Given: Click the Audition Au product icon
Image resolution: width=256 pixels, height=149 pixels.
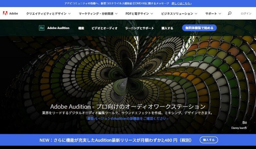Looking at the screenshot, I should pos(42,28).
